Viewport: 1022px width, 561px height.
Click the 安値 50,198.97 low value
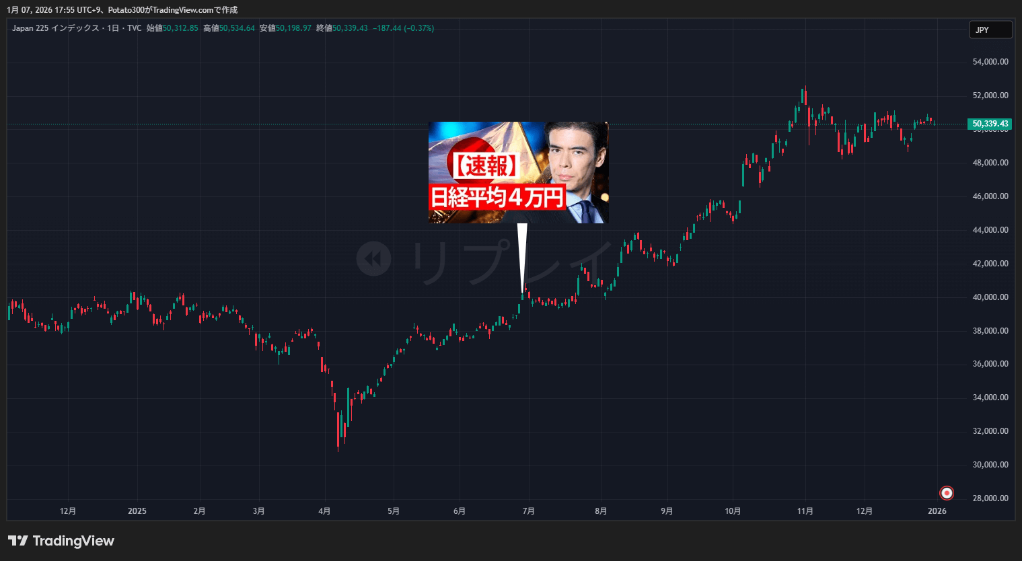tap(285, 28)
